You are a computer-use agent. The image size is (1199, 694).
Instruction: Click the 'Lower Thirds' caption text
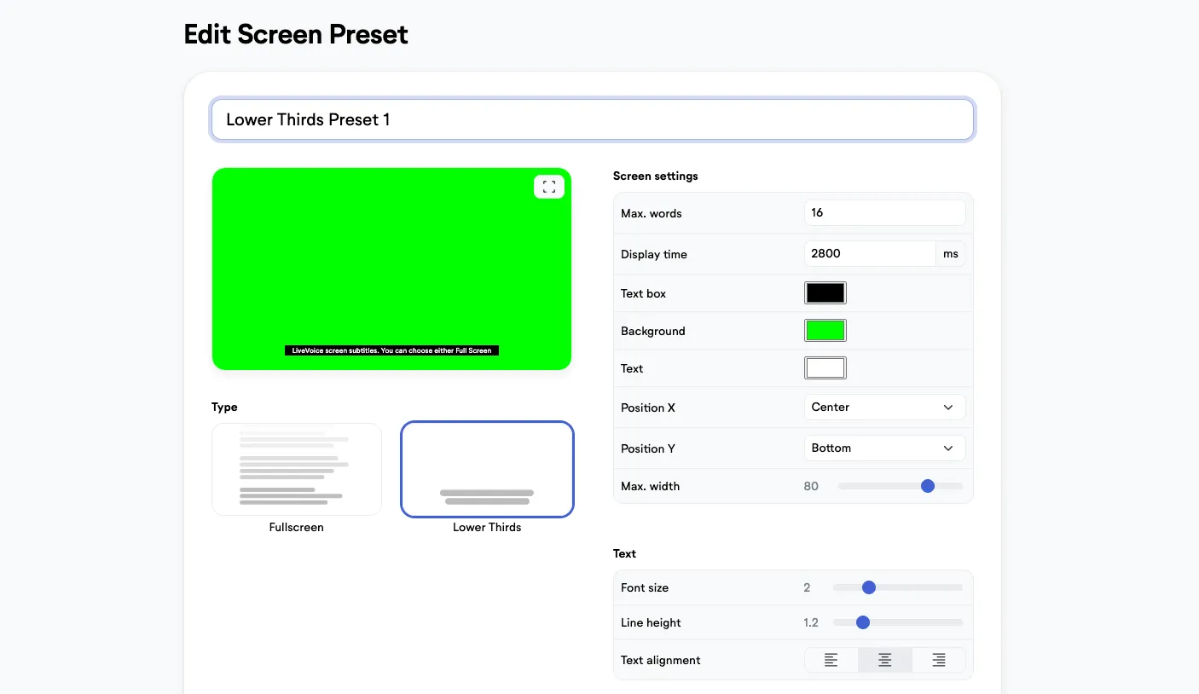click(x=487, y=527)
